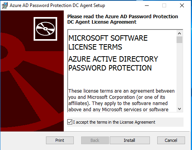
Task: Click the license scrollbar up arrow
Action: tap(179, 33)
